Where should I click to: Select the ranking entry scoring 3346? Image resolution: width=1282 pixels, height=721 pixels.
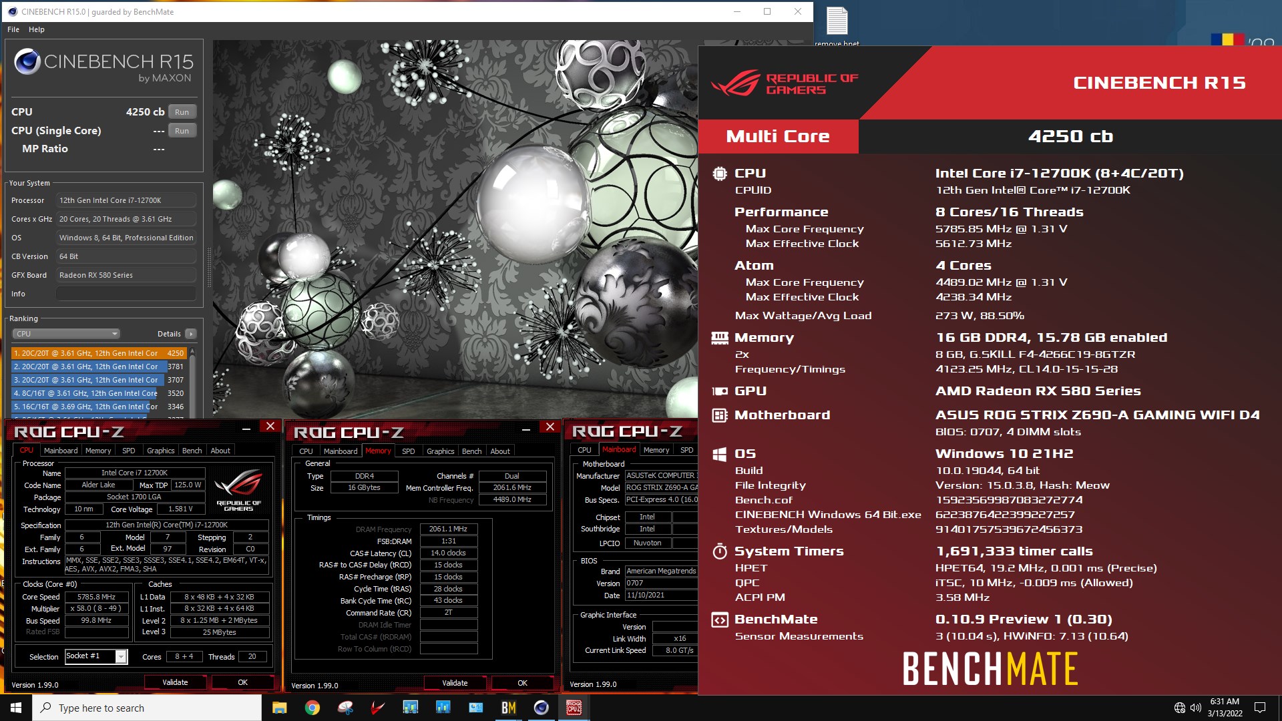[x=99, y=407]
